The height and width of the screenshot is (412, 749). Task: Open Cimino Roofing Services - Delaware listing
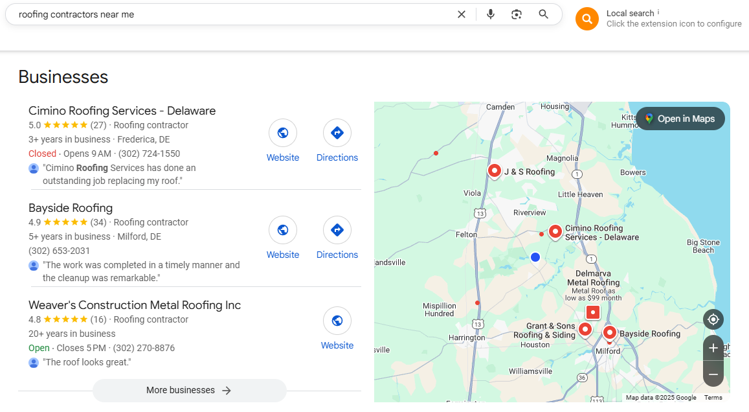[122, 111]
